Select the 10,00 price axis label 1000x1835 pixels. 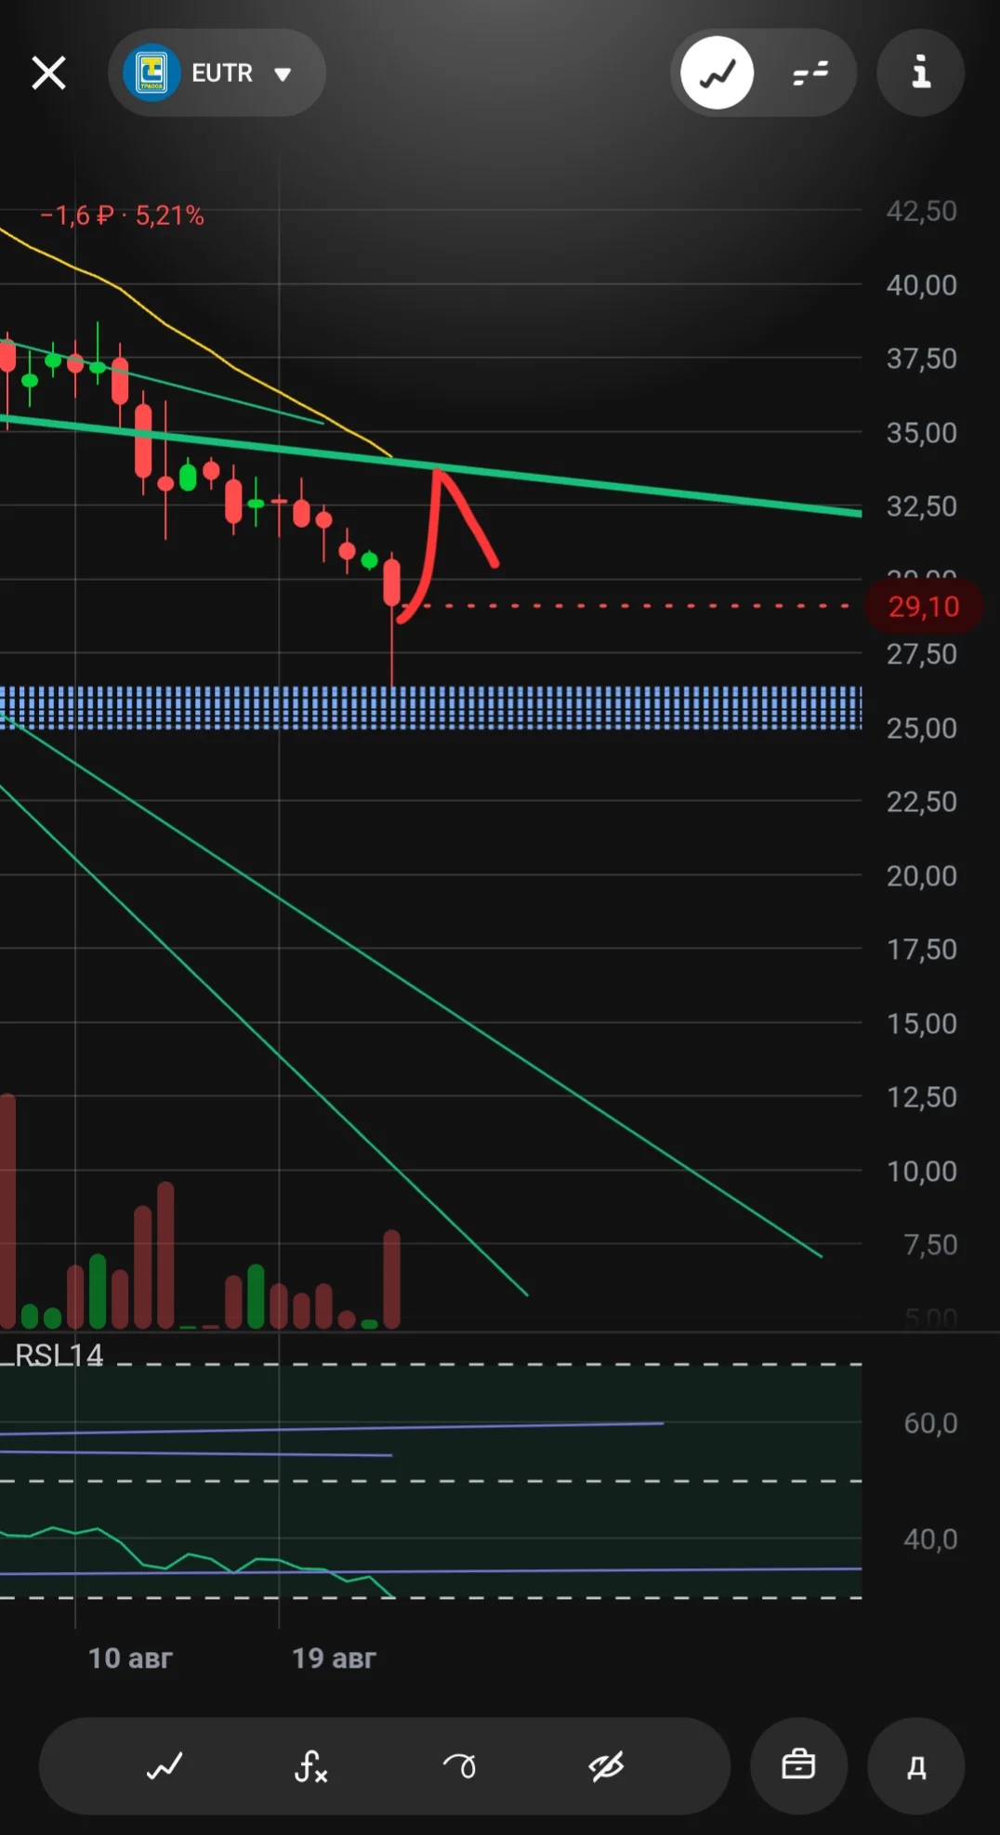[x=921, y=1171]
